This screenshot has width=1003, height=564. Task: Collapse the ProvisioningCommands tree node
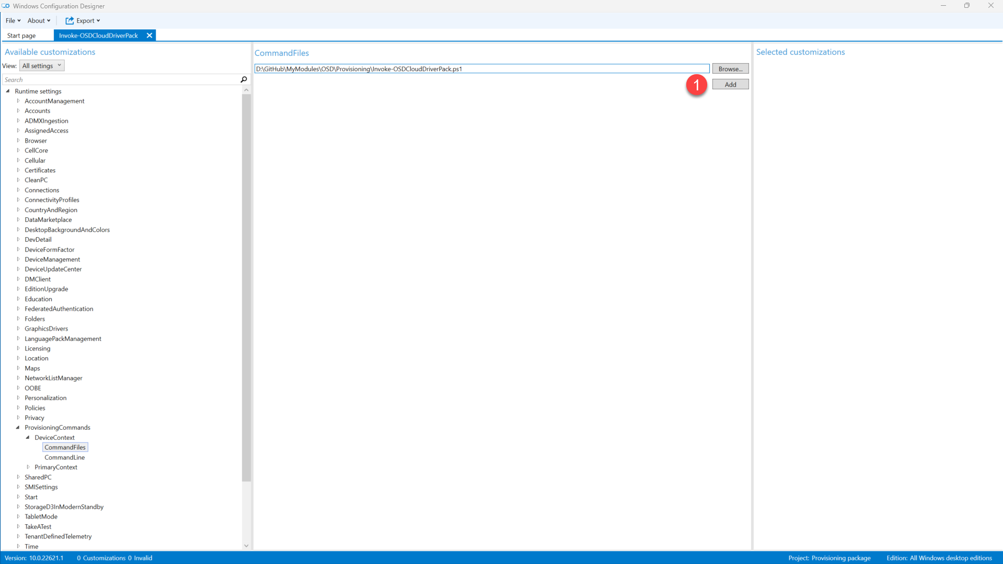(18, 427)
